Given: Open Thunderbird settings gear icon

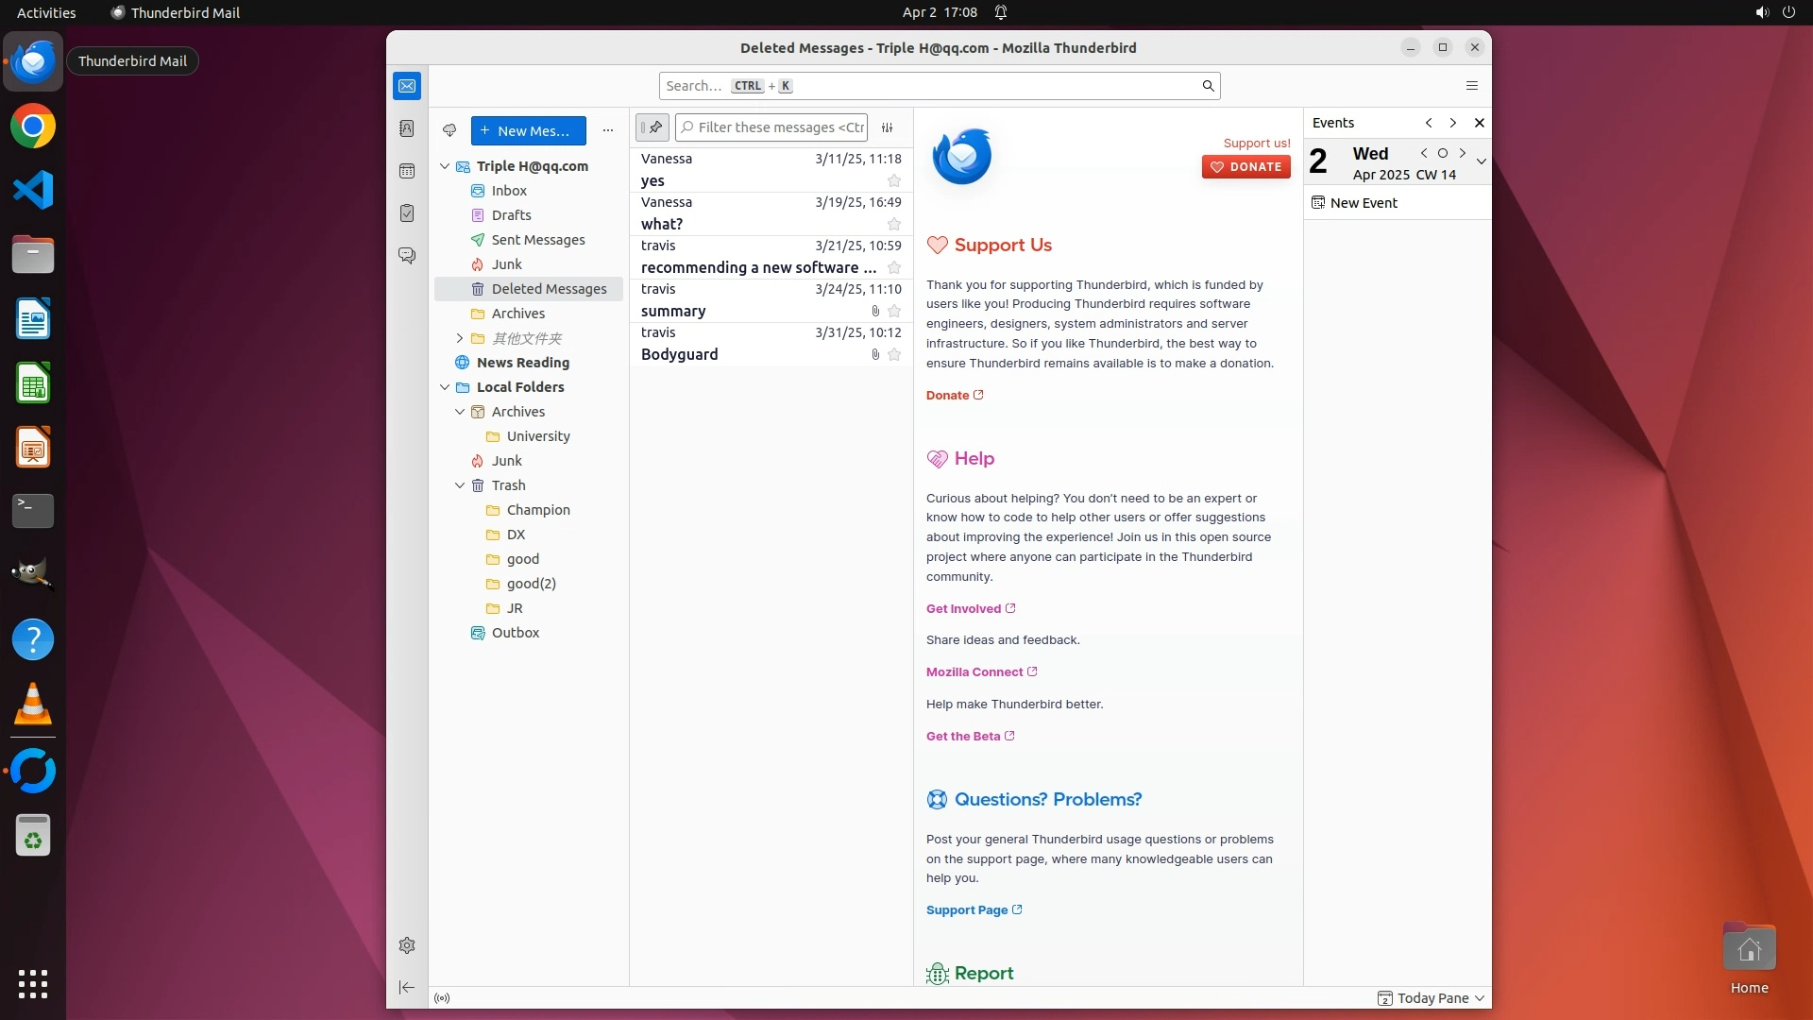Looking at the screenshot, I should coord(407,945).
